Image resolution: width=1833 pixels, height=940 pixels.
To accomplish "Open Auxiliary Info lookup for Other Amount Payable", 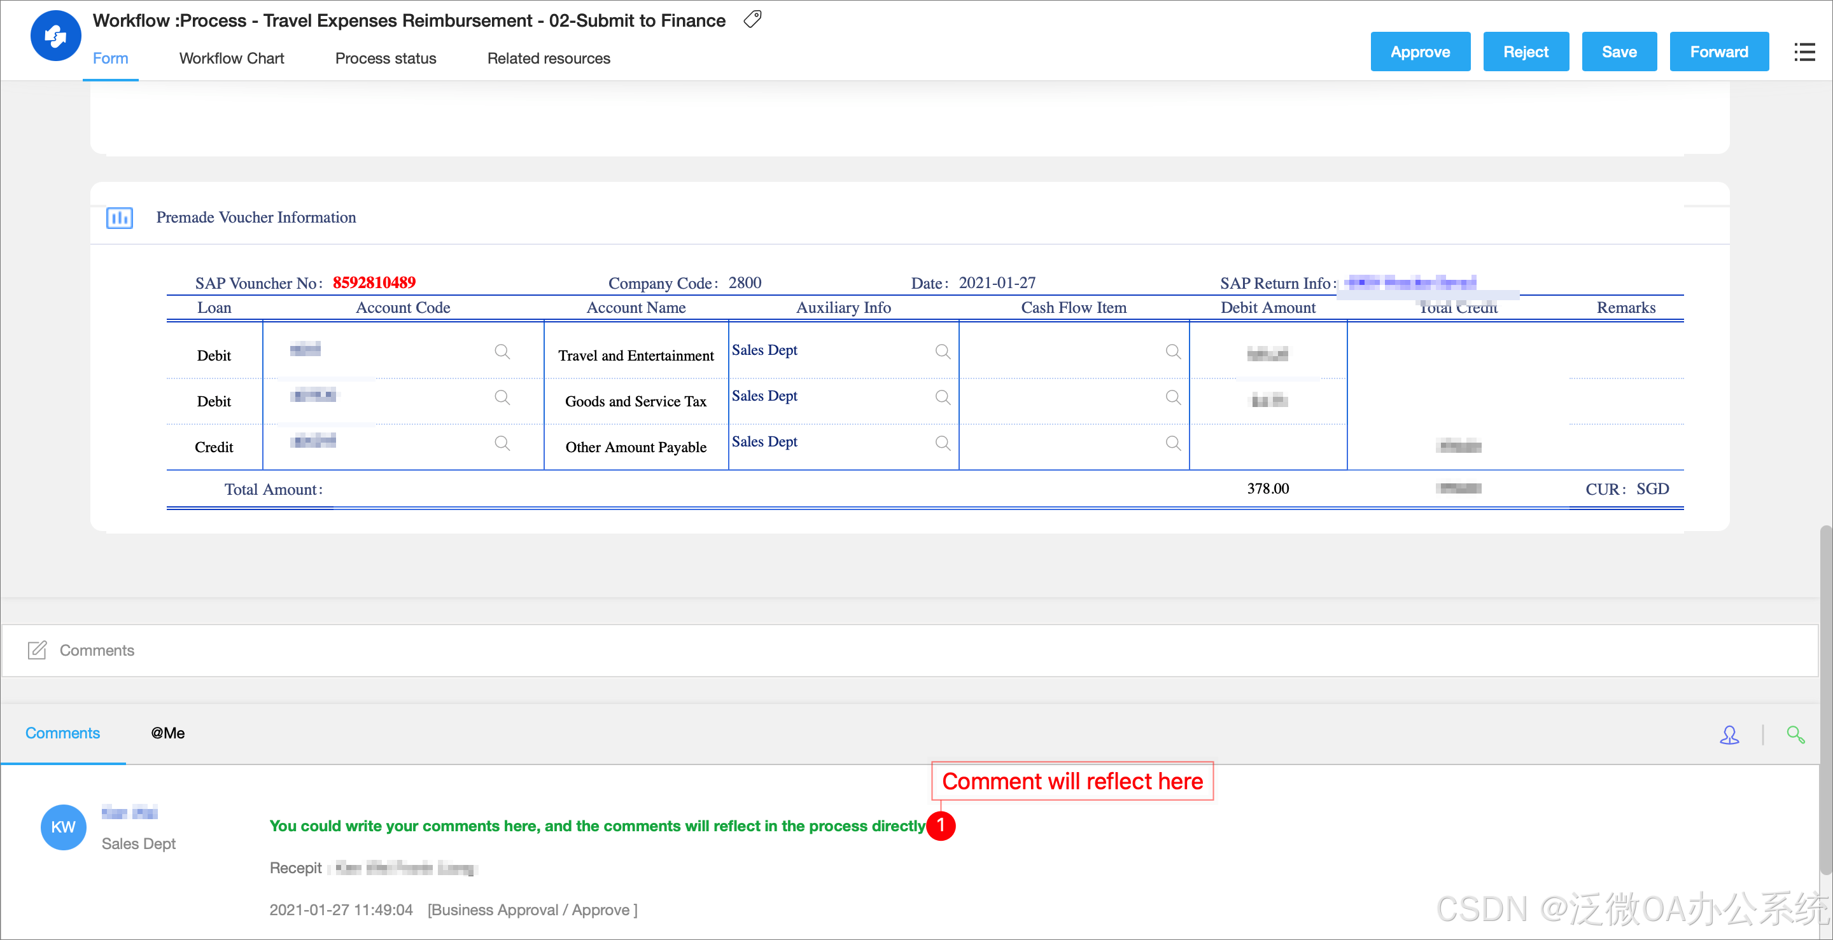I will click(x=943, y=443).
